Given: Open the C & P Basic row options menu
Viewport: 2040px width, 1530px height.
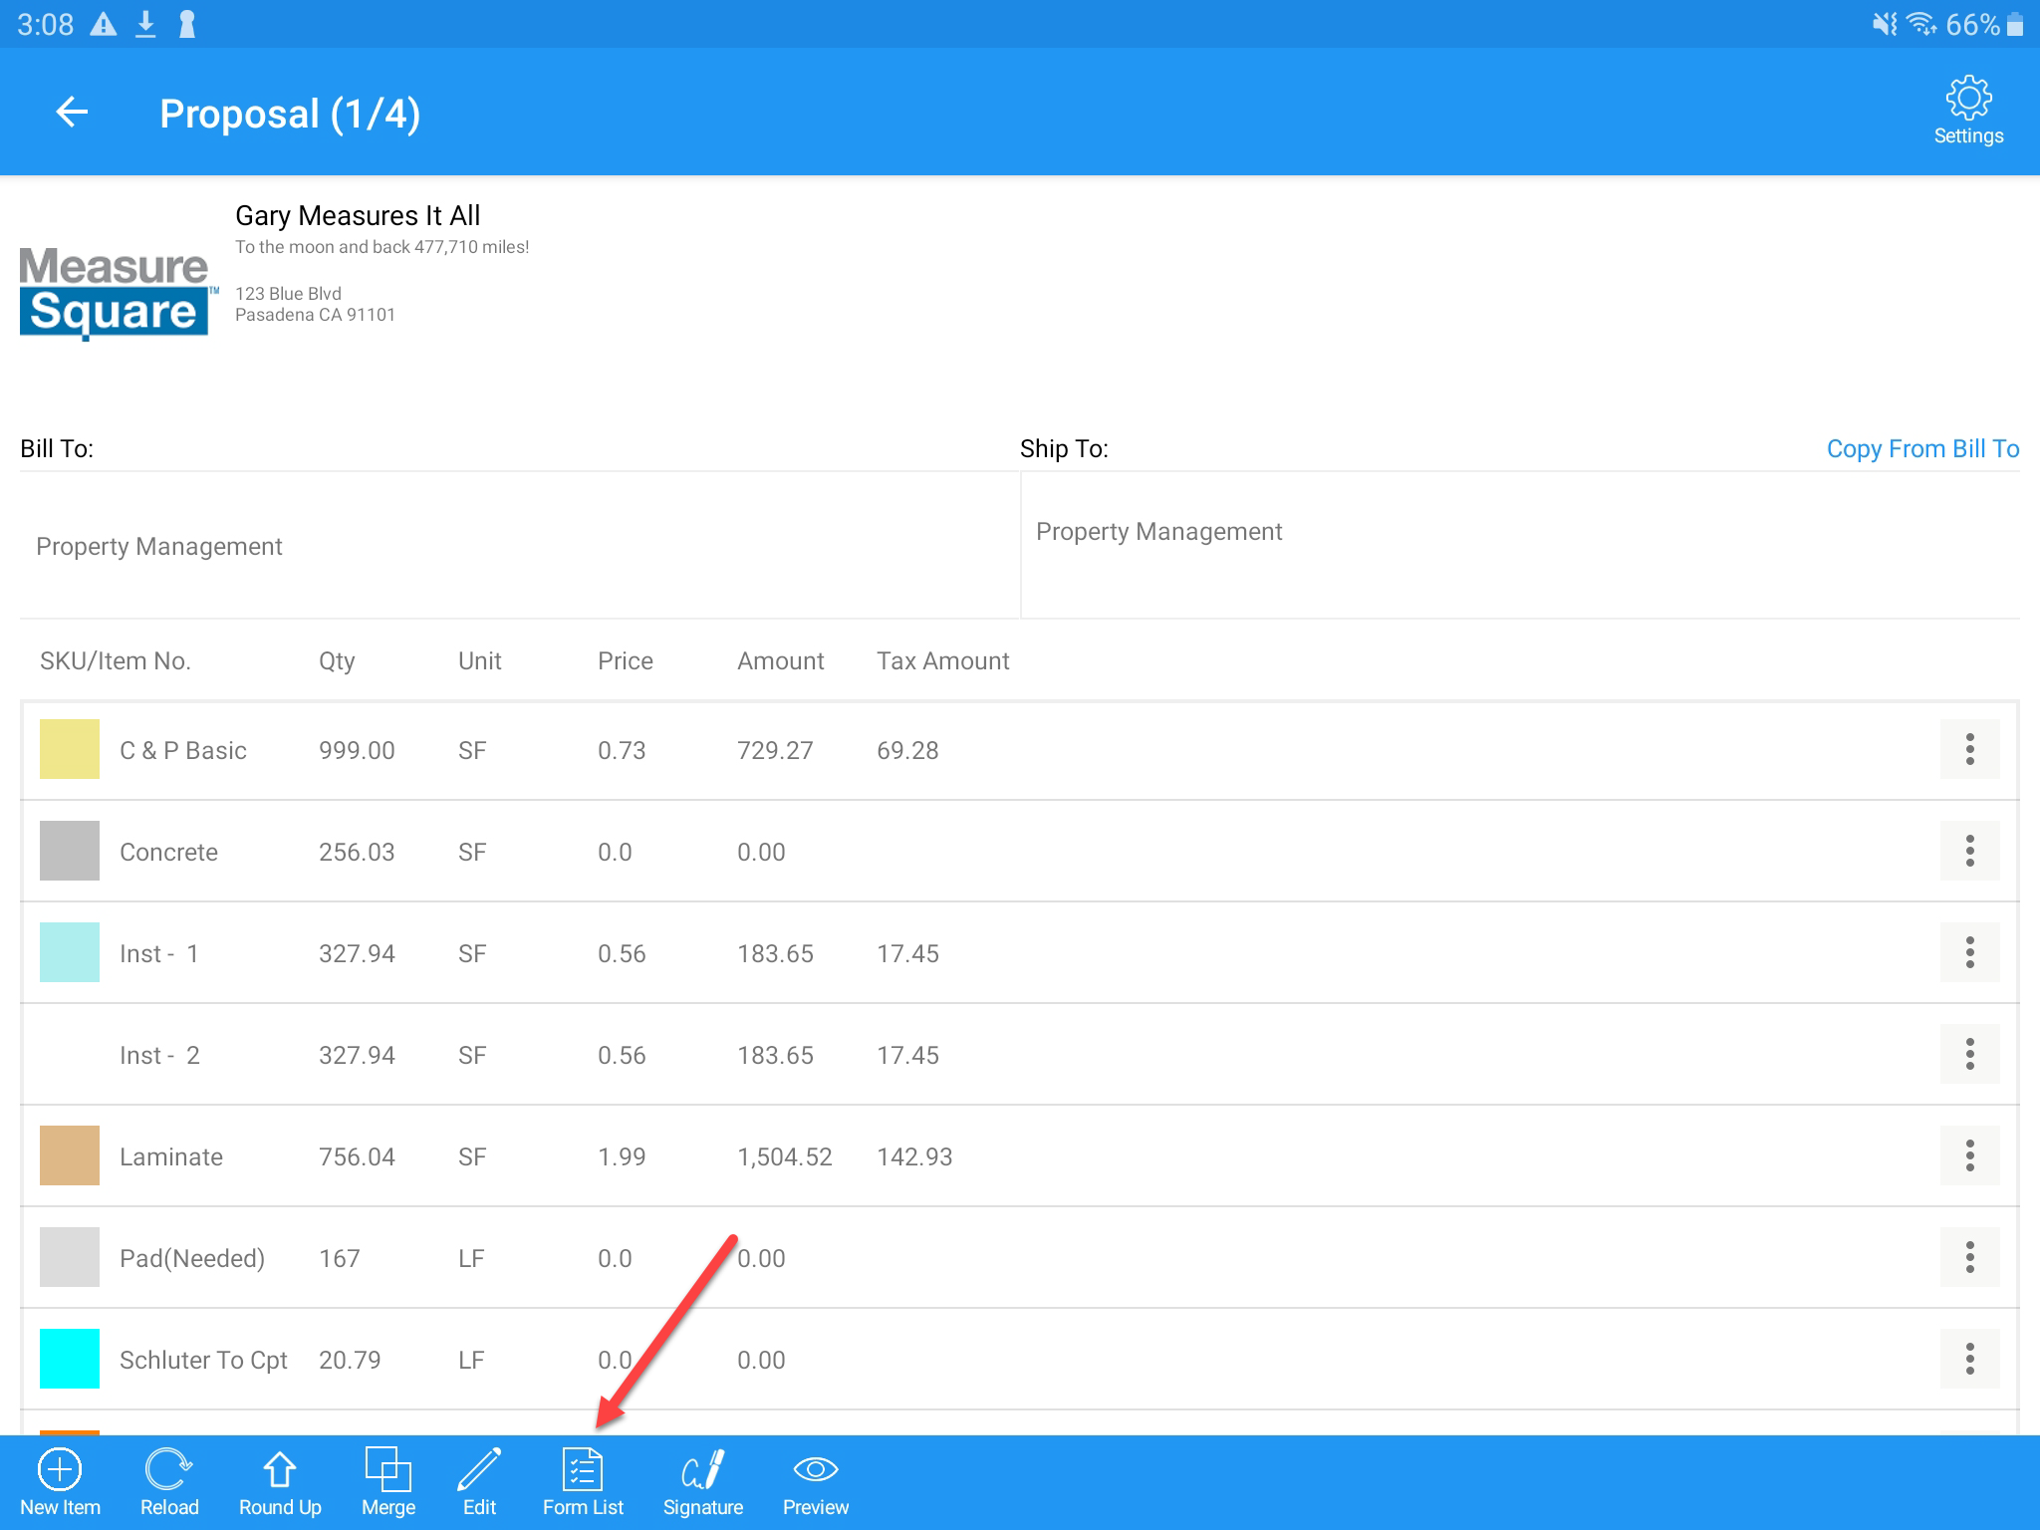Looking at the screenshot, I should click(x=1969, y=749).
